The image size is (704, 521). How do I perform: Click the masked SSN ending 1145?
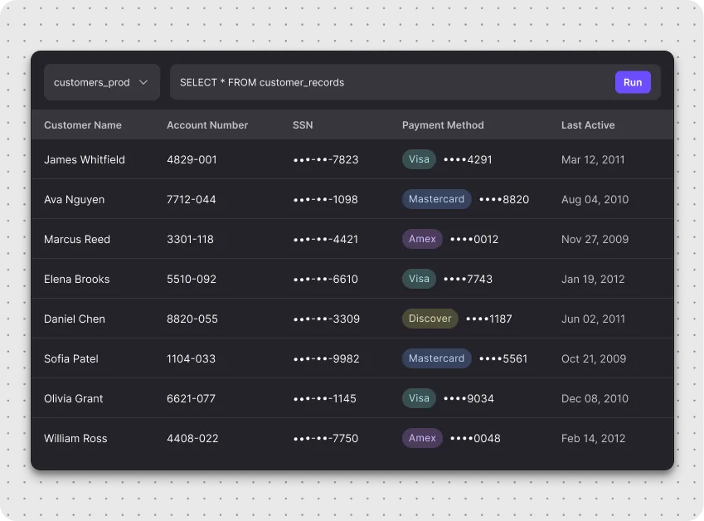[324, 398]
